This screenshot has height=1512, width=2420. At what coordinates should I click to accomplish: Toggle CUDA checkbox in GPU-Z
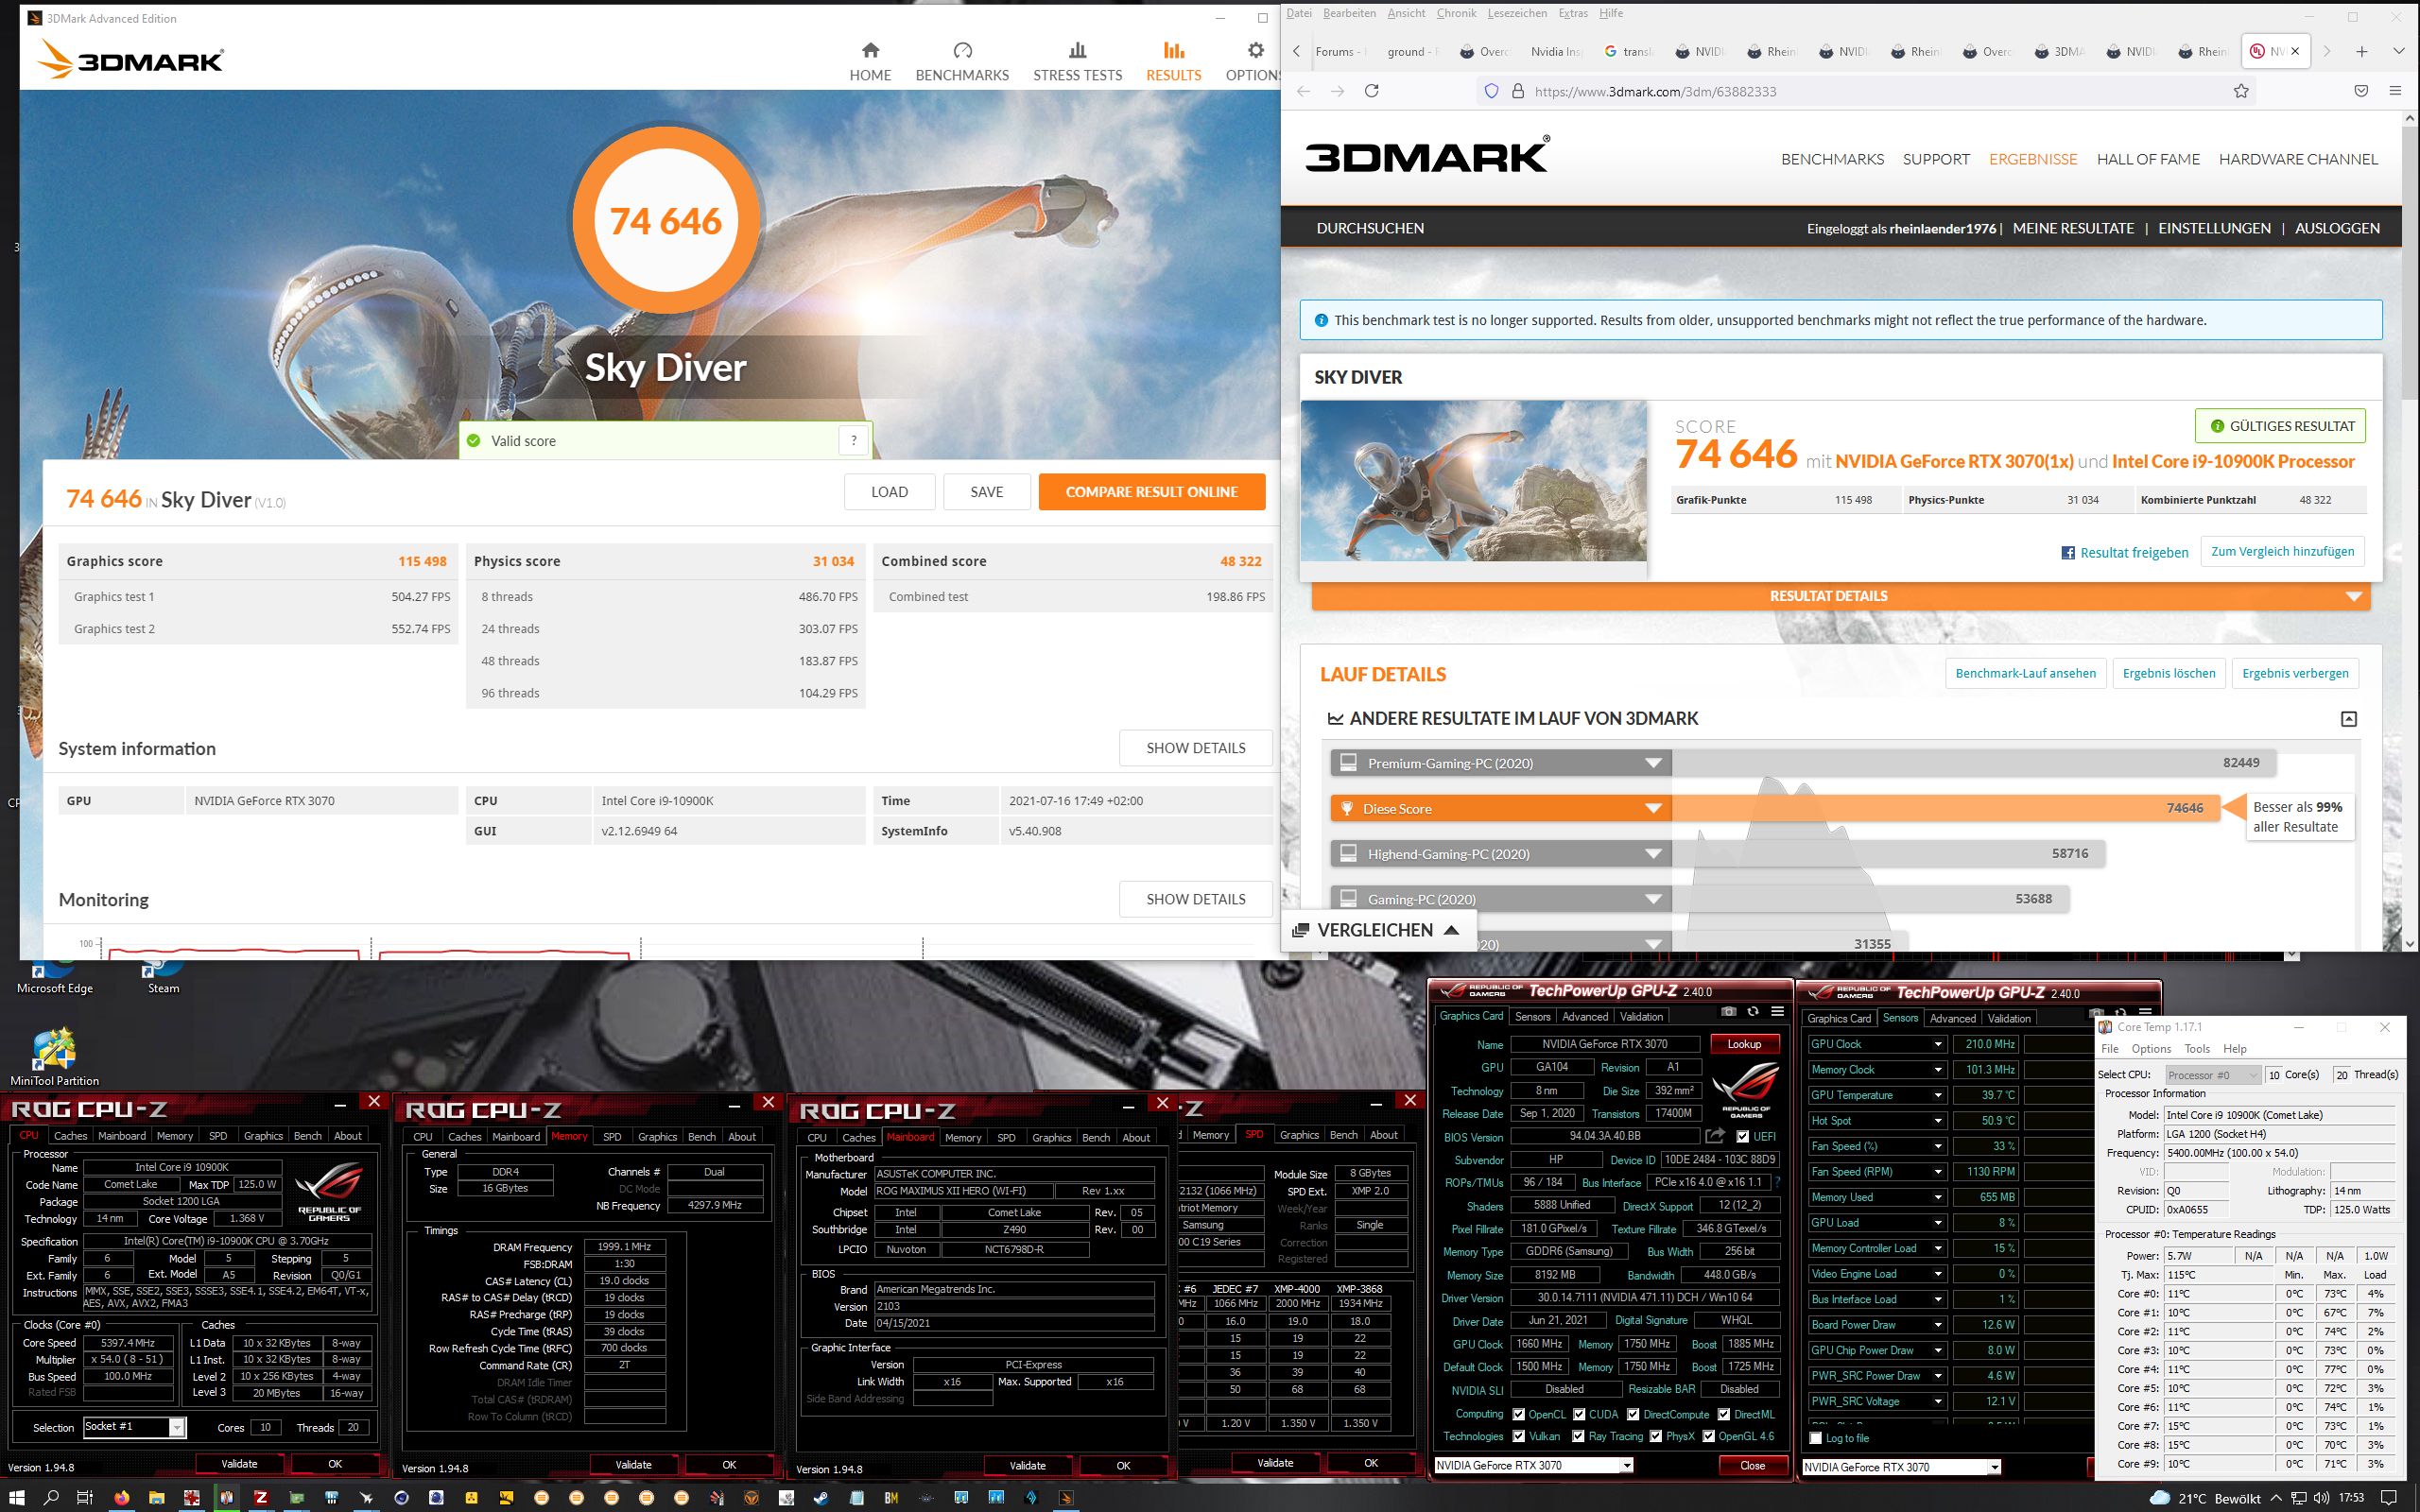[1579, 1414]
